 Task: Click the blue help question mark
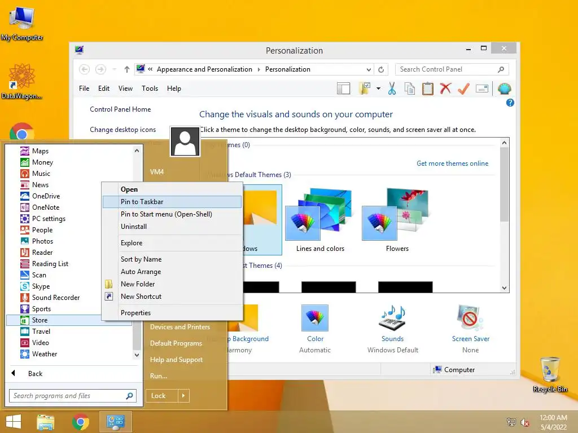(510, 103)
